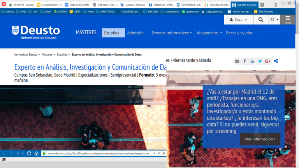The width and height of the screenshot is (299, 168).
Task: Click the blue general share icon
Action: (276, 61)
